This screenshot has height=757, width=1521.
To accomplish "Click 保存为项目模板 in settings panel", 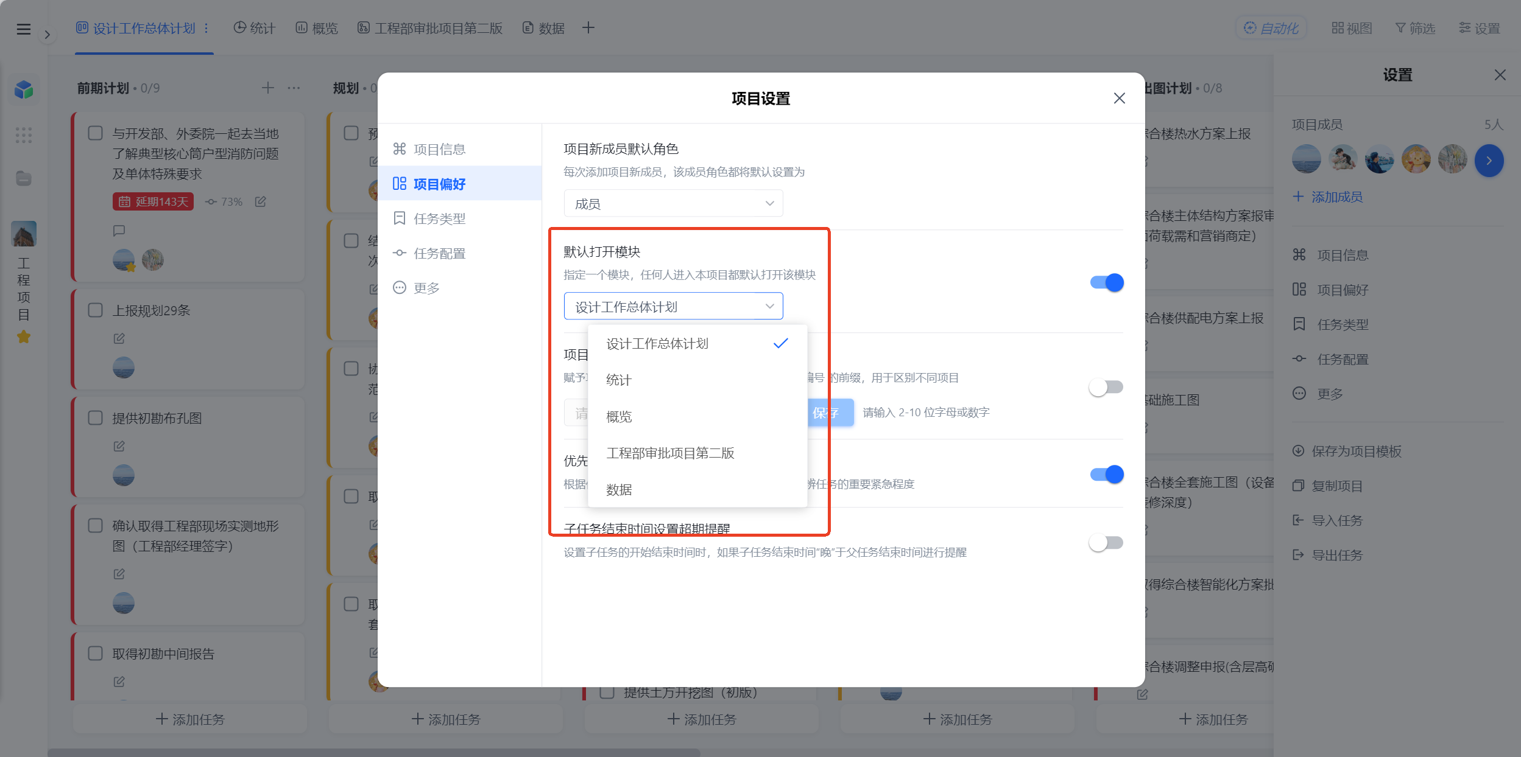I will [1347, 451].
